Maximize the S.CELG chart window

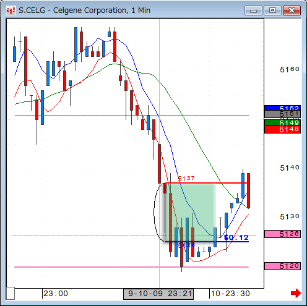click(272, 11)
